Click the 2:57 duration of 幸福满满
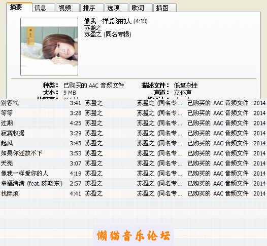 tap(76, 183)
